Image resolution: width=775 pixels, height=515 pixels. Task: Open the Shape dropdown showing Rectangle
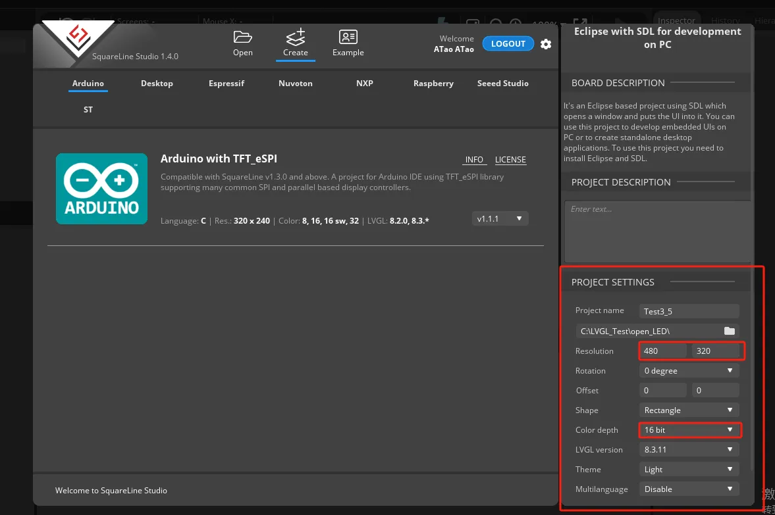689,410
